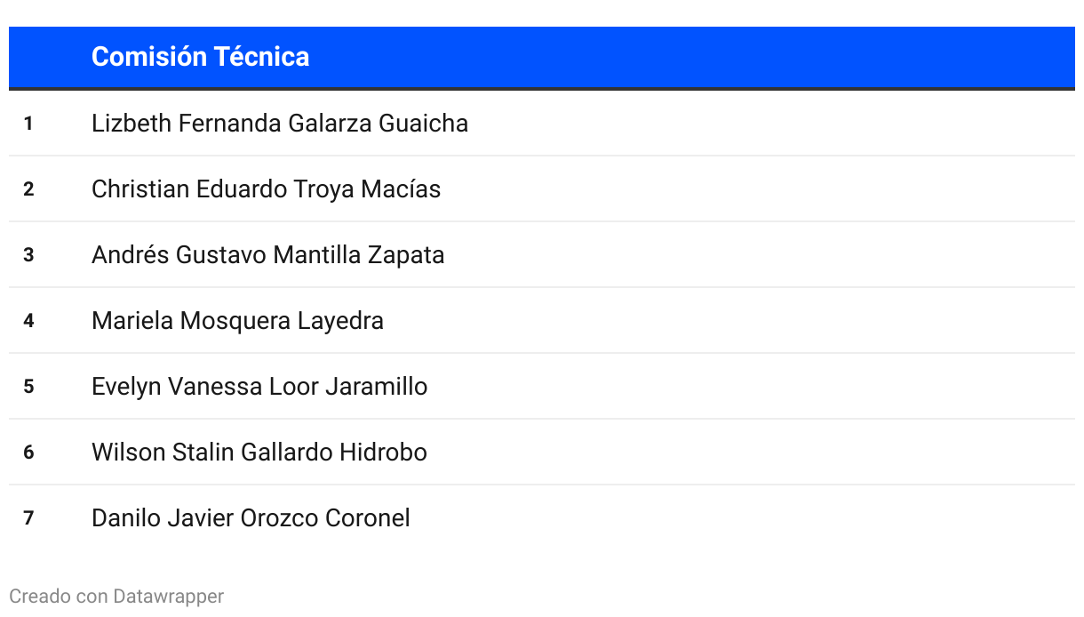Select the row Wilson Stalin Gallardo Hidrobo
This screenshot has height=617, width=1084.
(542, 452)
